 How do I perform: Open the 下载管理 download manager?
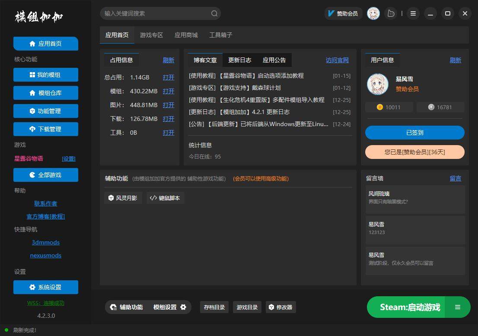46,129
